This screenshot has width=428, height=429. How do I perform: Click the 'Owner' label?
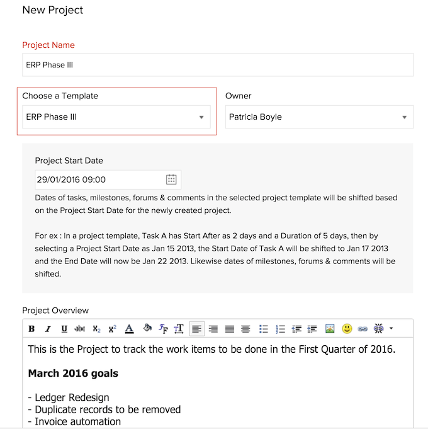point(239,96)
